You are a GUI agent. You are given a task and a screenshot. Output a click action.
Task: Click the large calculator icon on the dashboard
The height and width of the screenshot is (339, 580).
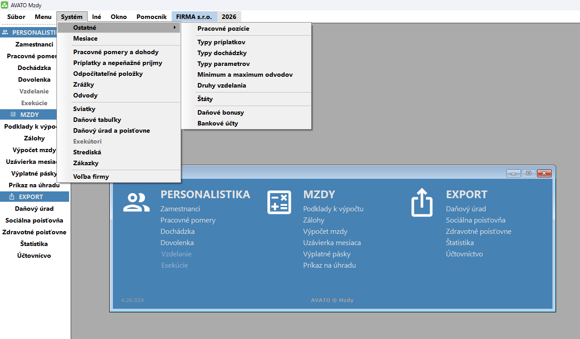pyautogui.click(x=279, y=202)
